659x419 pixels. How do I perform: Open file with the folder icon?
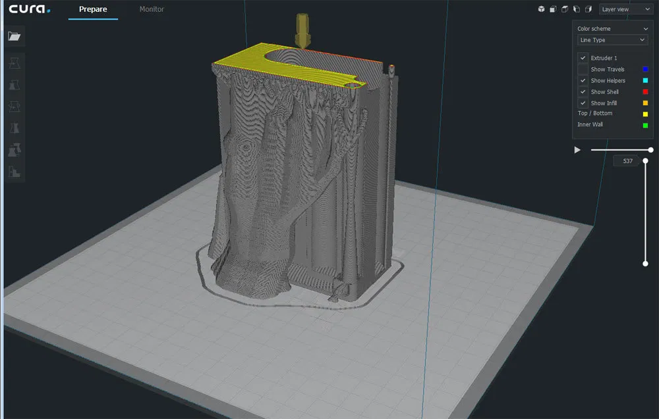point(14,36)
